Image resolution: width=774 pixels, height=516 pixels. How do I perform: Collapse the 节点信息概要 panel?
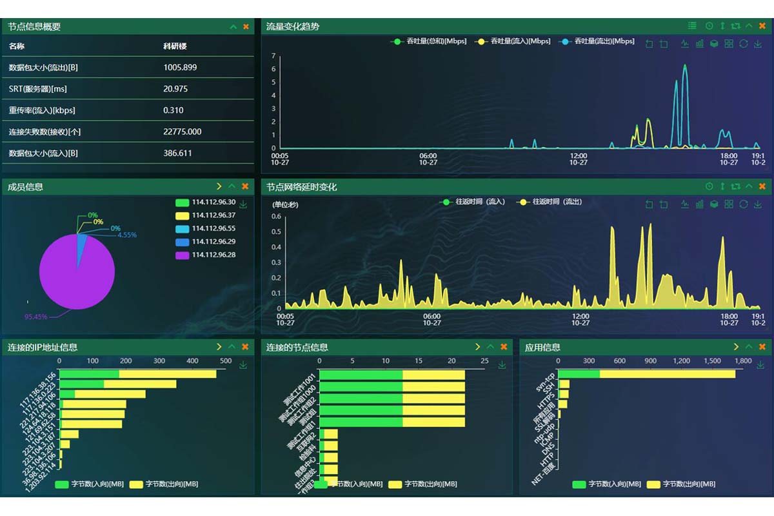[233, 26]
